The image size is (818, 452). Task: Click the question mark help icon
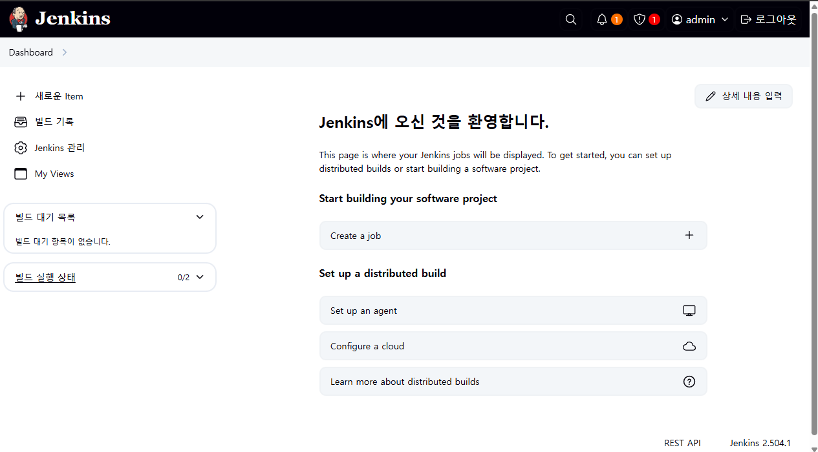tap(689, 382)
